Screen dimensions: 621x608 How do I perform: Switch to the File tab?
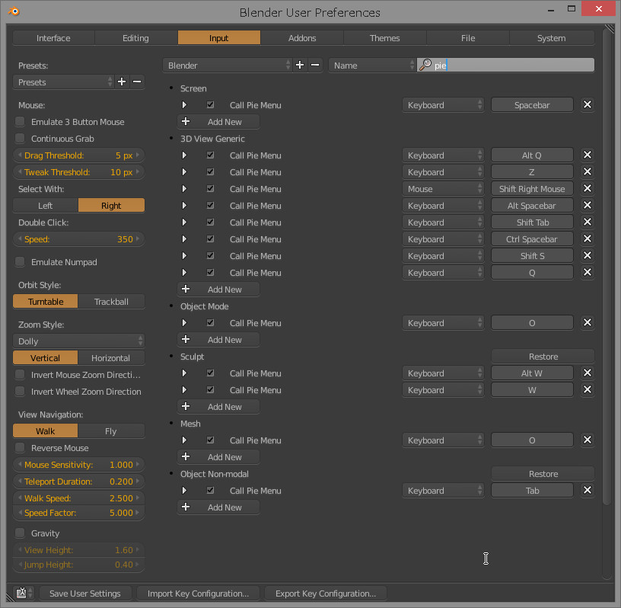(468, 38)
